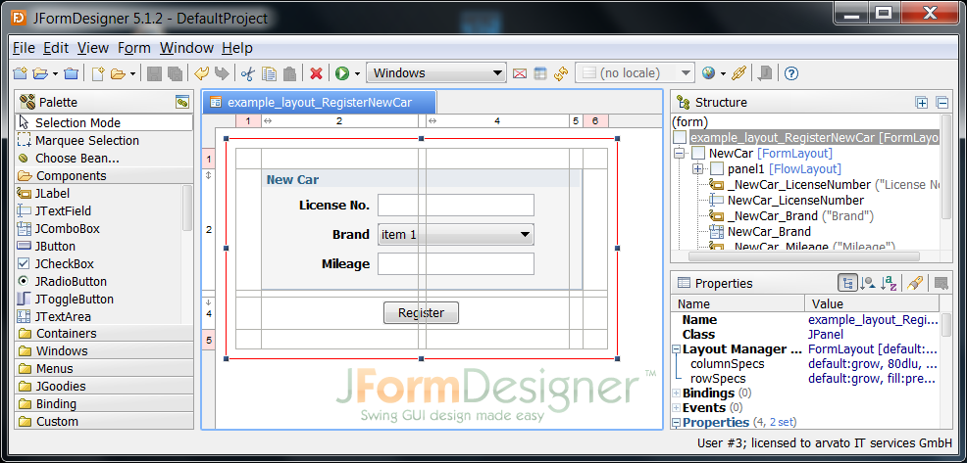The height and width of the screenshot is (463, 967).
Task: Open the Edit menu
Action: click(x=56, y=48)
